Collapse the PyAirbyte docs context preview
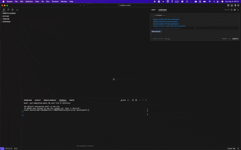This screenshot has width=241, height=150. tap(152, 15)
